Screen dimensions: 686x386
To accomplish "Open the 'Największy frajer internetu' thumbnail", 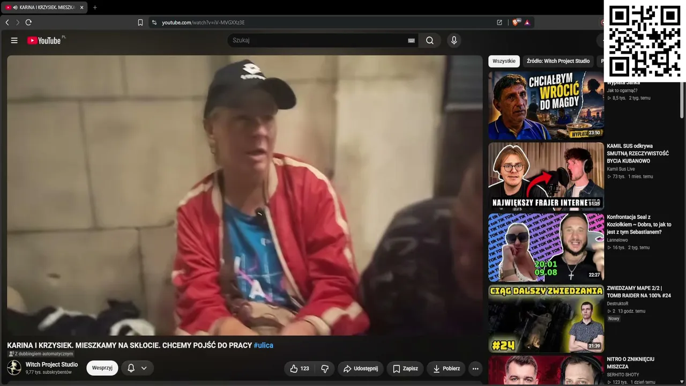I will (x=546, y=176).
